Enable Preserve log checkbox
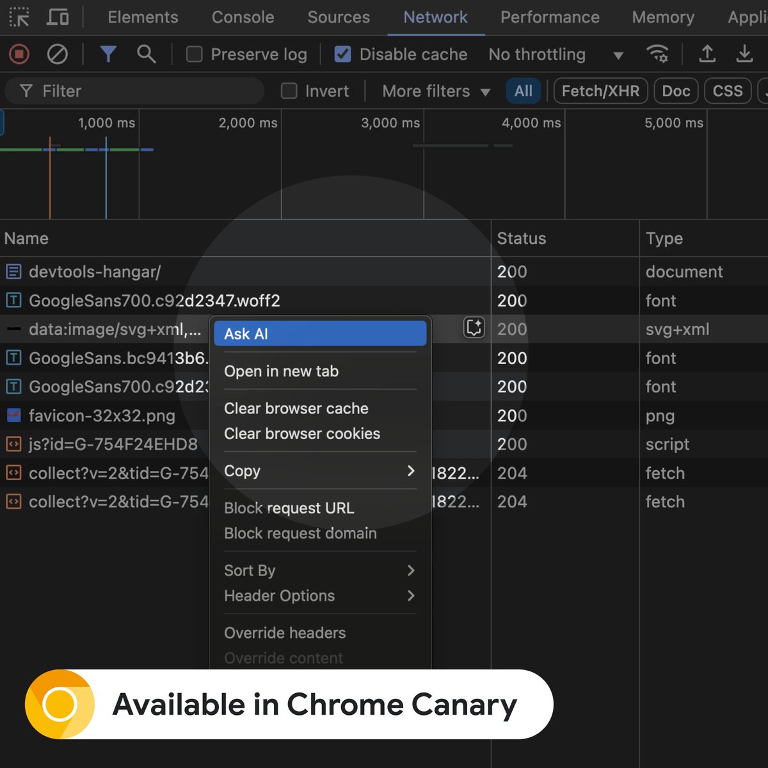Screen dimensions: 768x768 pos(194,54)
